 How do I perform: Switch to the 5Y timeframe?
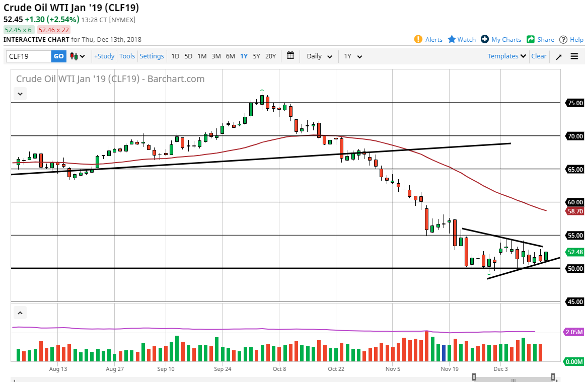pos(257,56)
